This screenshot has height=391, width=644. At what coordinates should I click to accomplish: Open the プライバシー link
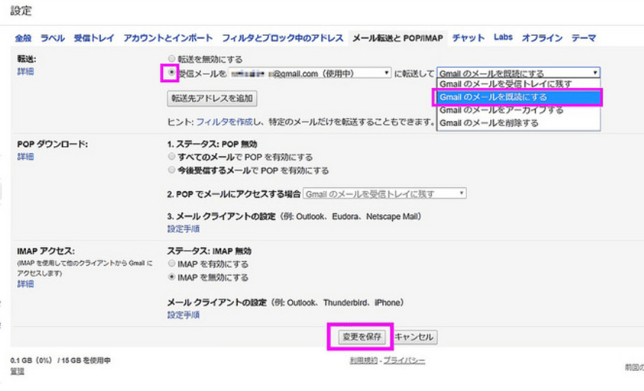[x=404, y=360]
